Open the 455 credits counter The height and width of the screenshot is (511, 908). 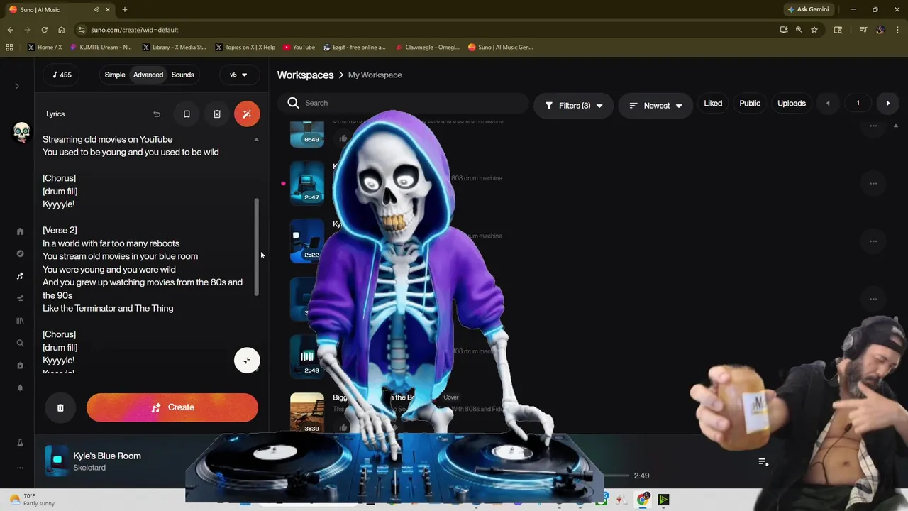coord(62,75)
